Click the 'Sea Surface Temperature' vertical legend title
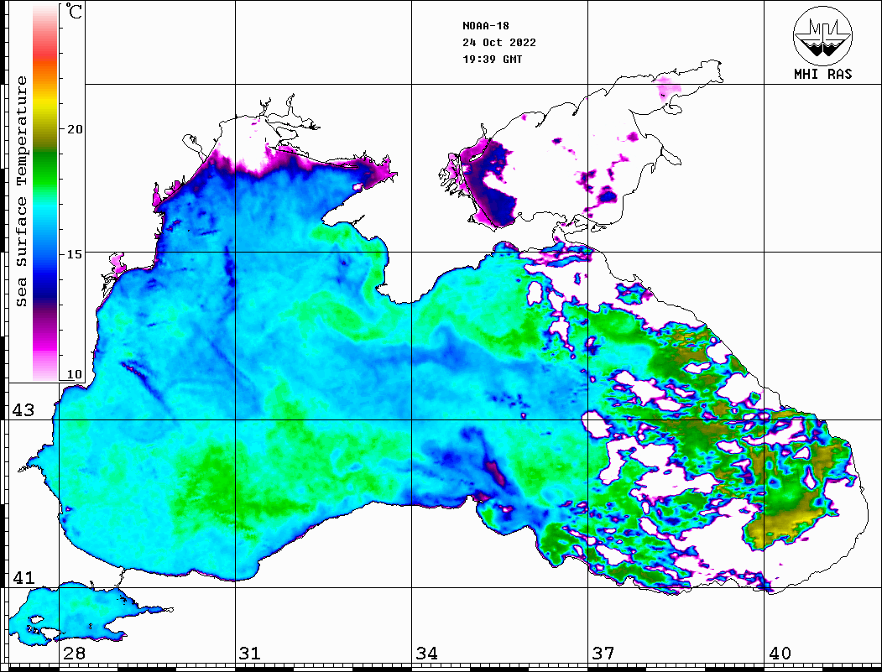Image resolution: width=882 pixels, height=672 pixels. click(x=21, y=191)
